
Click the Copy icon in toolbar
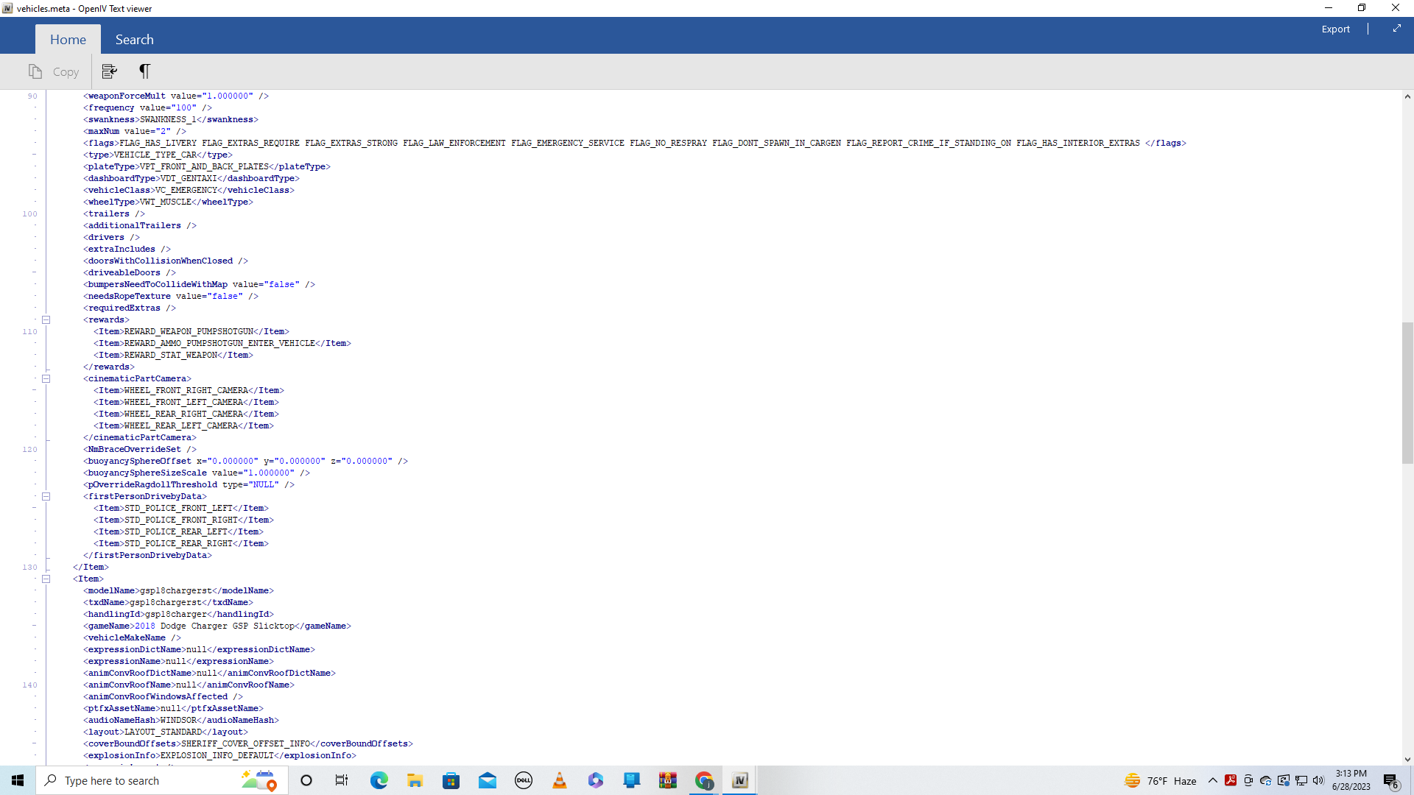54,71
